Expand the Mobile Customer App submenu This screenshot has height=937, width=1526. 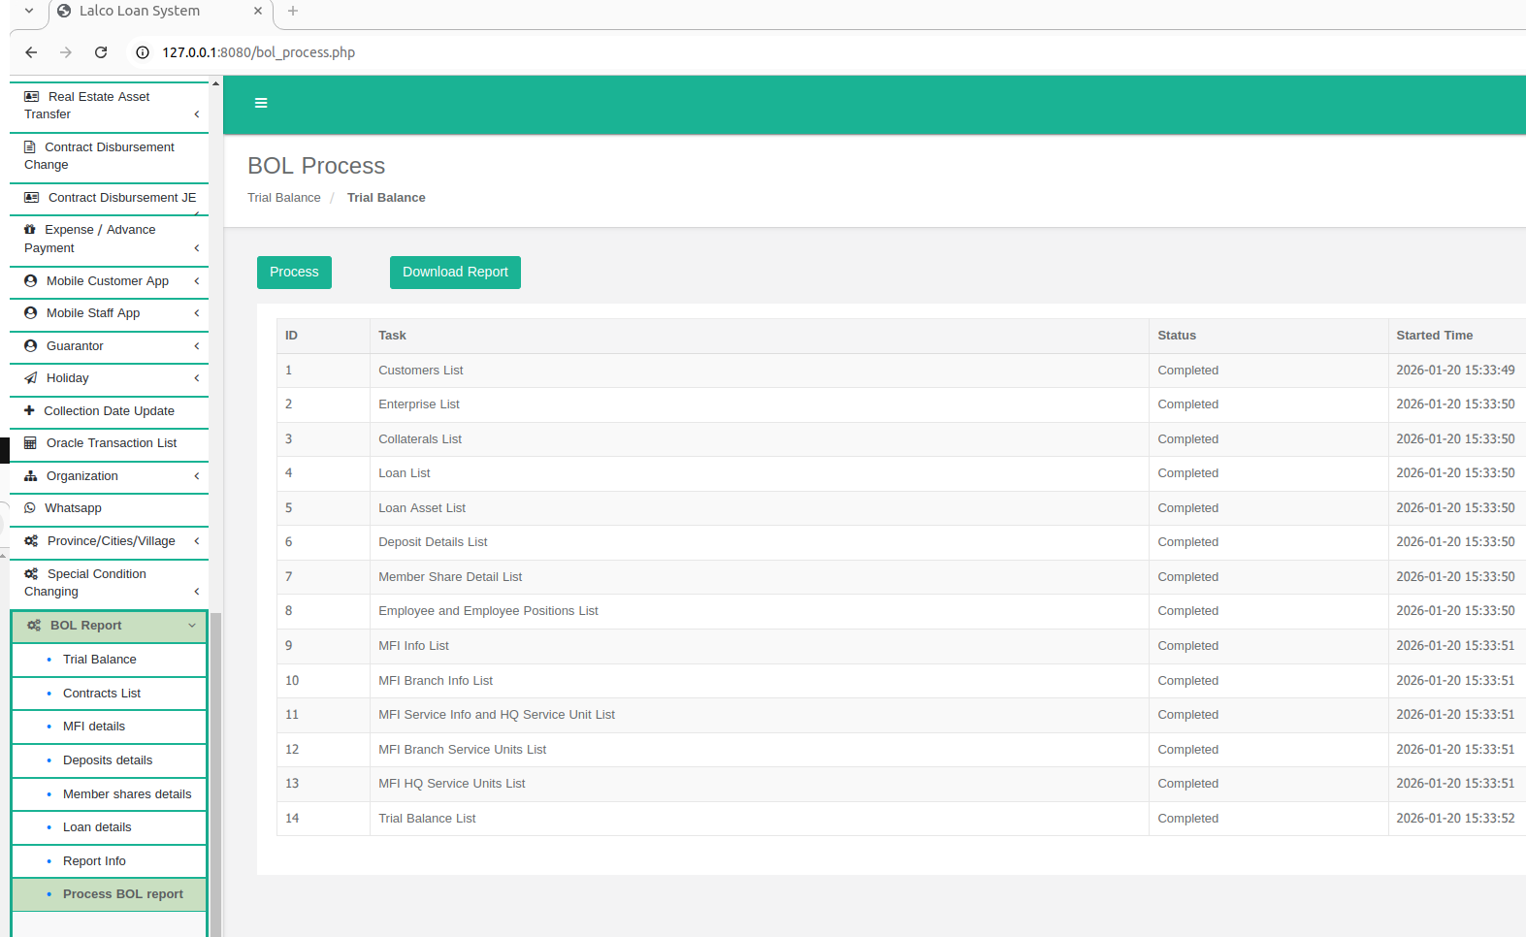(x=196, y=281)
